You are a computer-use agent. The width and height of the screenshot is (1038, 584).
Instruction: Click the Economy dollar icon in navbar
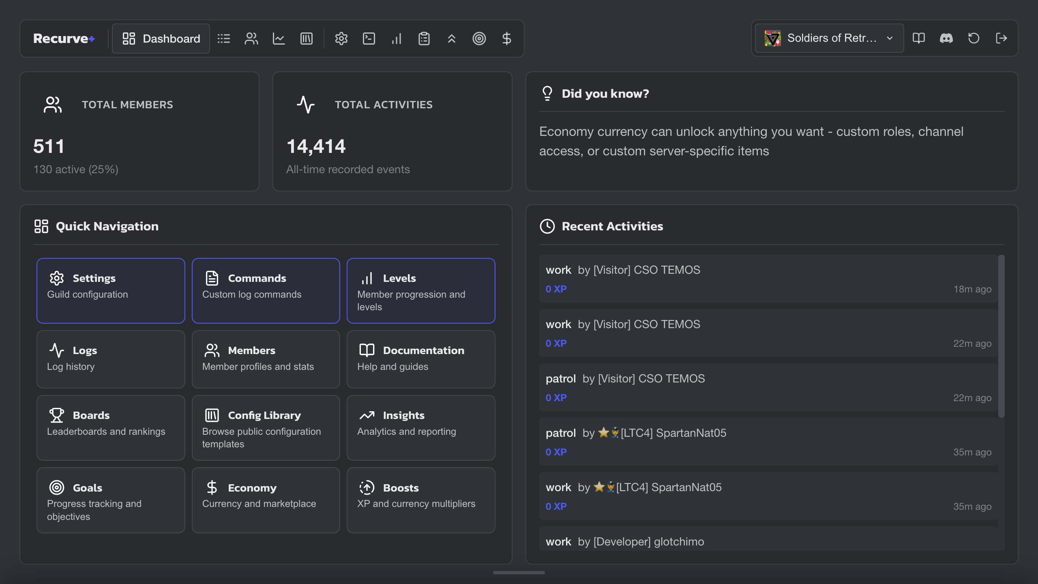point(506,39)
